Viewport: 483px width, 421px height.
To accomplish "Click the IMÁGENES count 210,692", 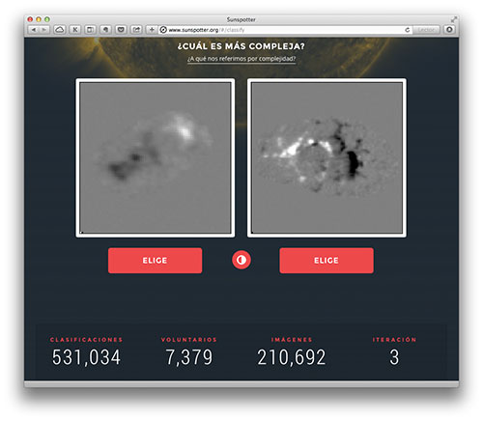I will tap(292, 357).
